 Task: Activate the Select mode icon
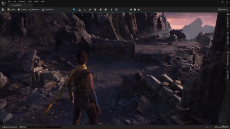tap(74, 10)
